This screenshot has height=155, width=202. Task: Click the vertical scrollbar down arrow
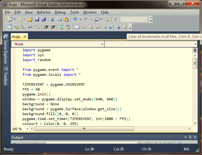tap(195, 123)
